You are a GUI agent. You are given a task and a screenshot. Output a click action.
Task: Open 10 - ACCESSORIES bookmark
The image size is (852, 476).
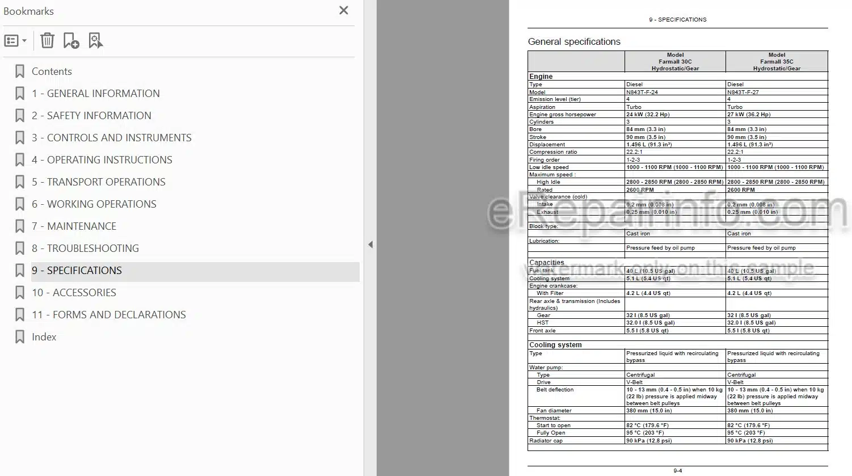[74, 293]
